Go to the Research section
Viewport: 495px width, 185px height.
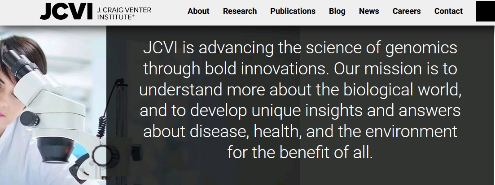[x=240, y=11]
